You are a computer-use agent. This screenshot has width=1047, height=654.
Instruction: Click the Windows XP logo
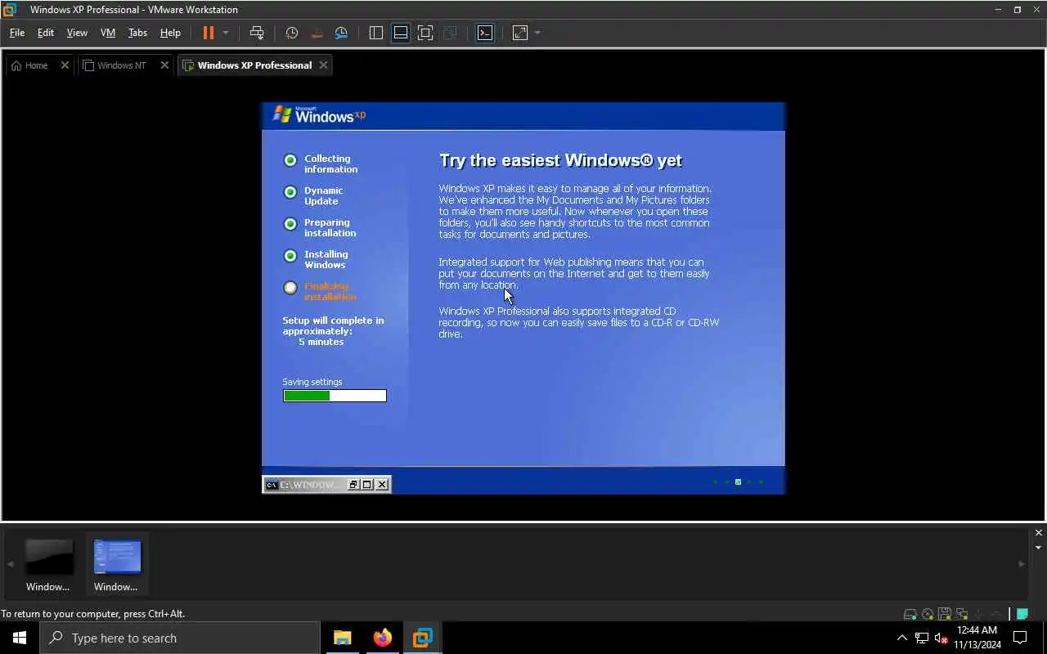[319, 115]
